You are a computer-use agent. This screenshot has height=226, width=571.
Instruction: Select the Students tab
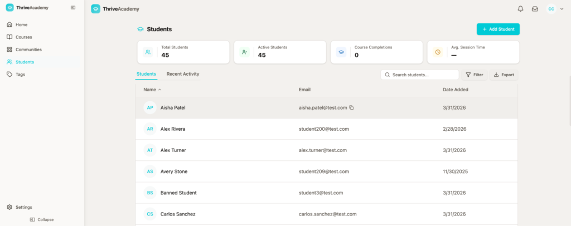click(x=146, y=74)
